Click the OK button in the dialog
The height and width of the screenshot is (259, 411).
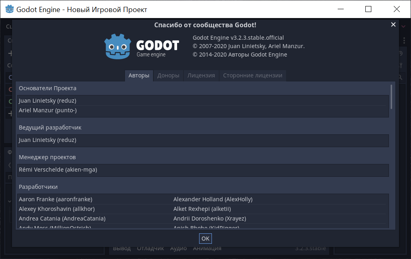point(205,239)
